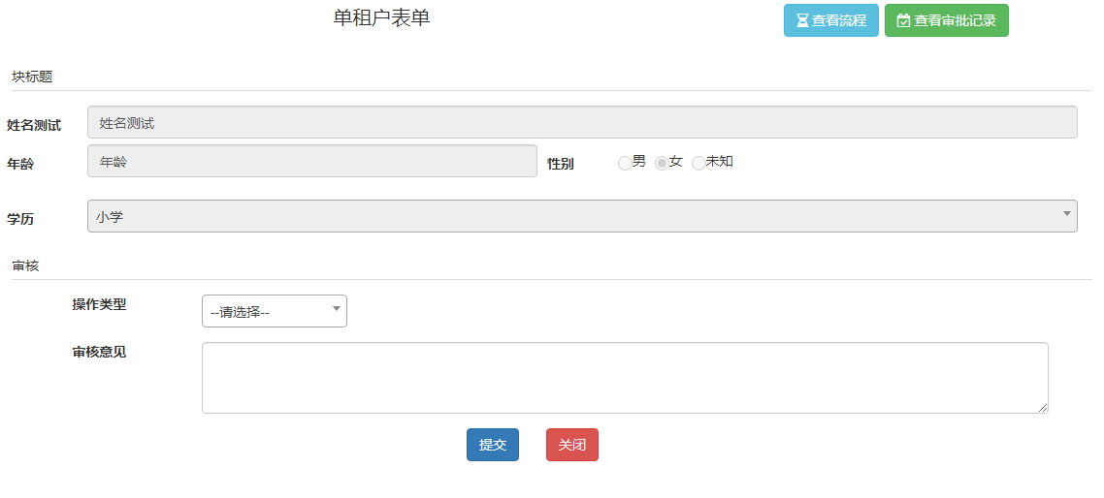This screenshot has height=498, width=1104.
Task: Select the 男 radio button
Action: pyautogui.click(x=625, y=163)
